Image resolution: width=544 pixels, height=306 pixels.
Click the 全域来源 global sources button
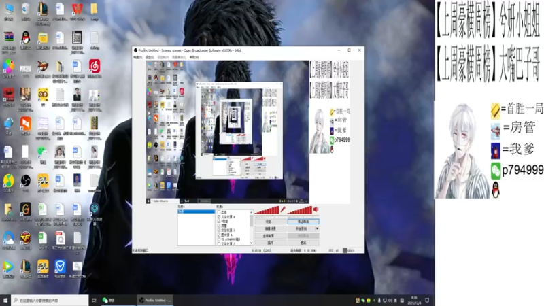click(270, 236)
